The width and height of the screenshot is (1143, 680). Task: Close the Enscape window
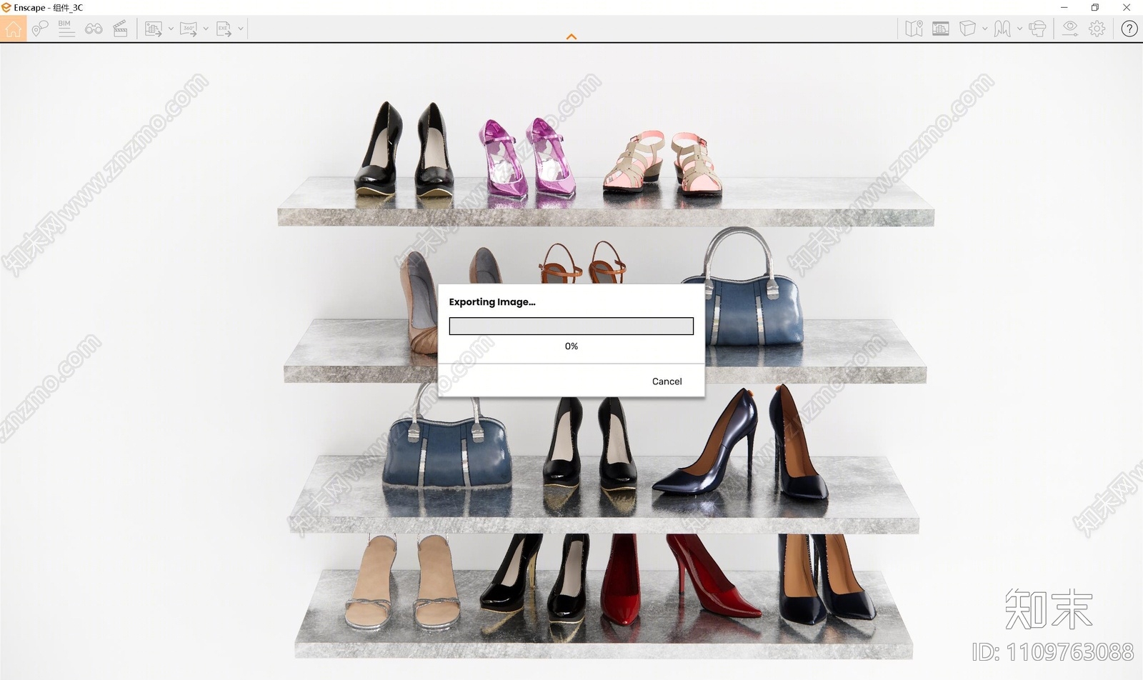(x=1127, y=7)
